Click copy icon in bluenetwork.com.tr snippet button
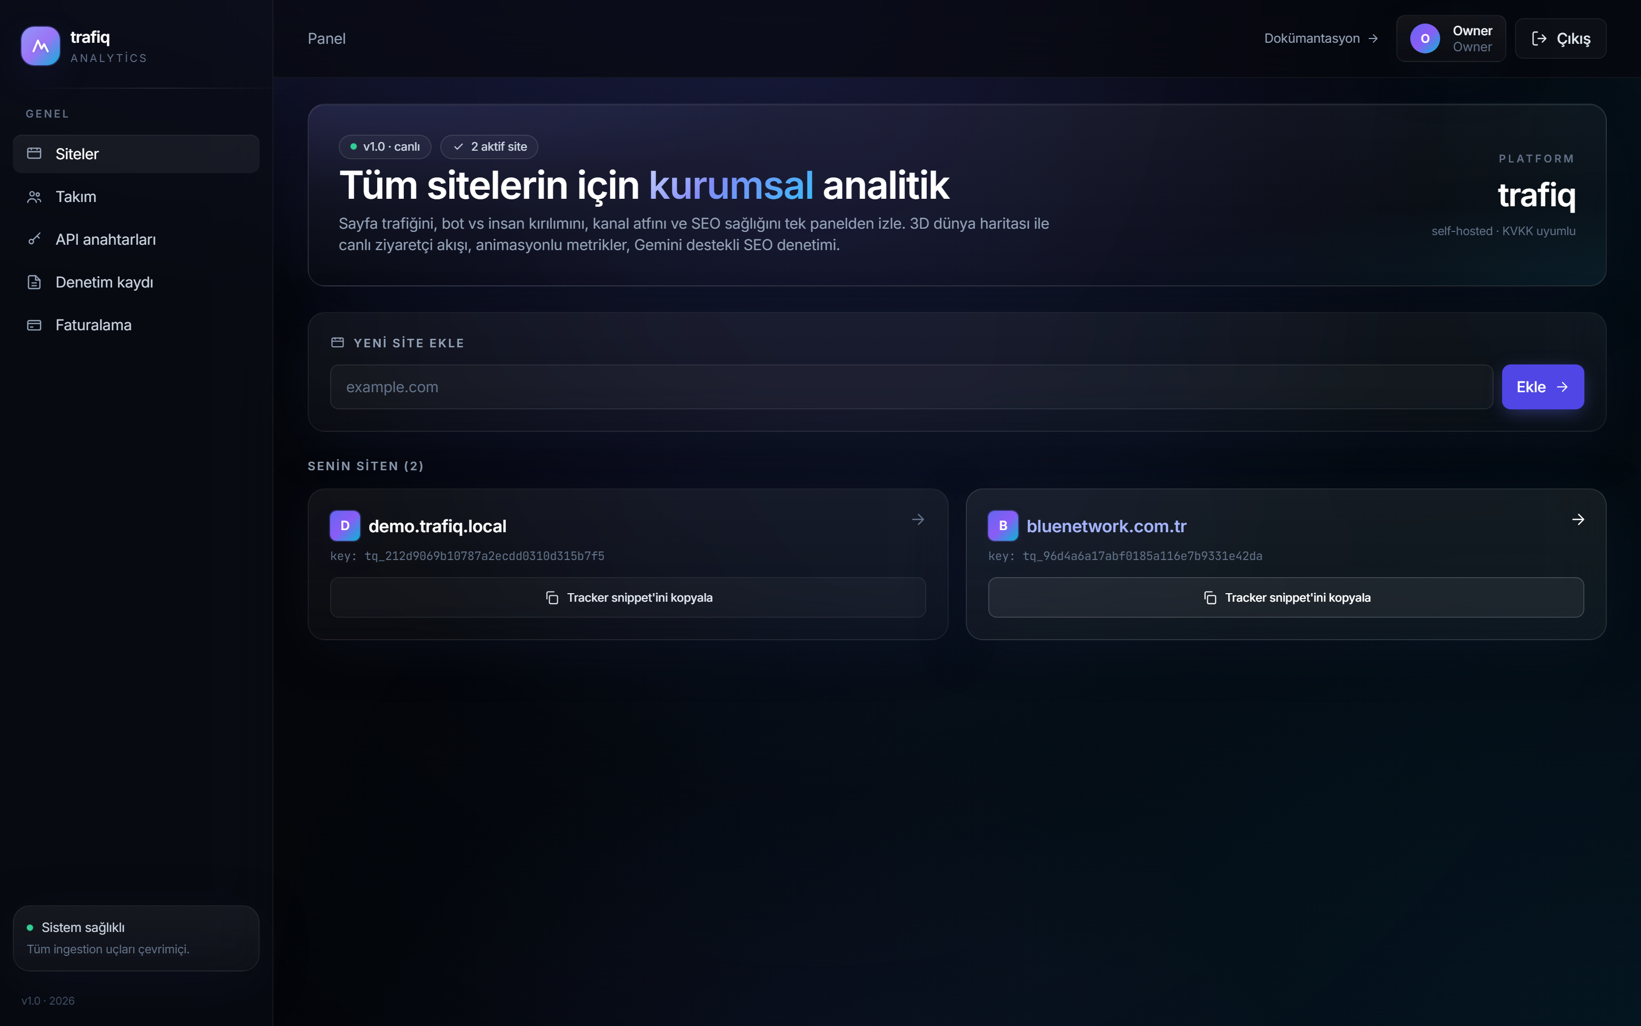1641x1026 pixels. [1210, 598]
